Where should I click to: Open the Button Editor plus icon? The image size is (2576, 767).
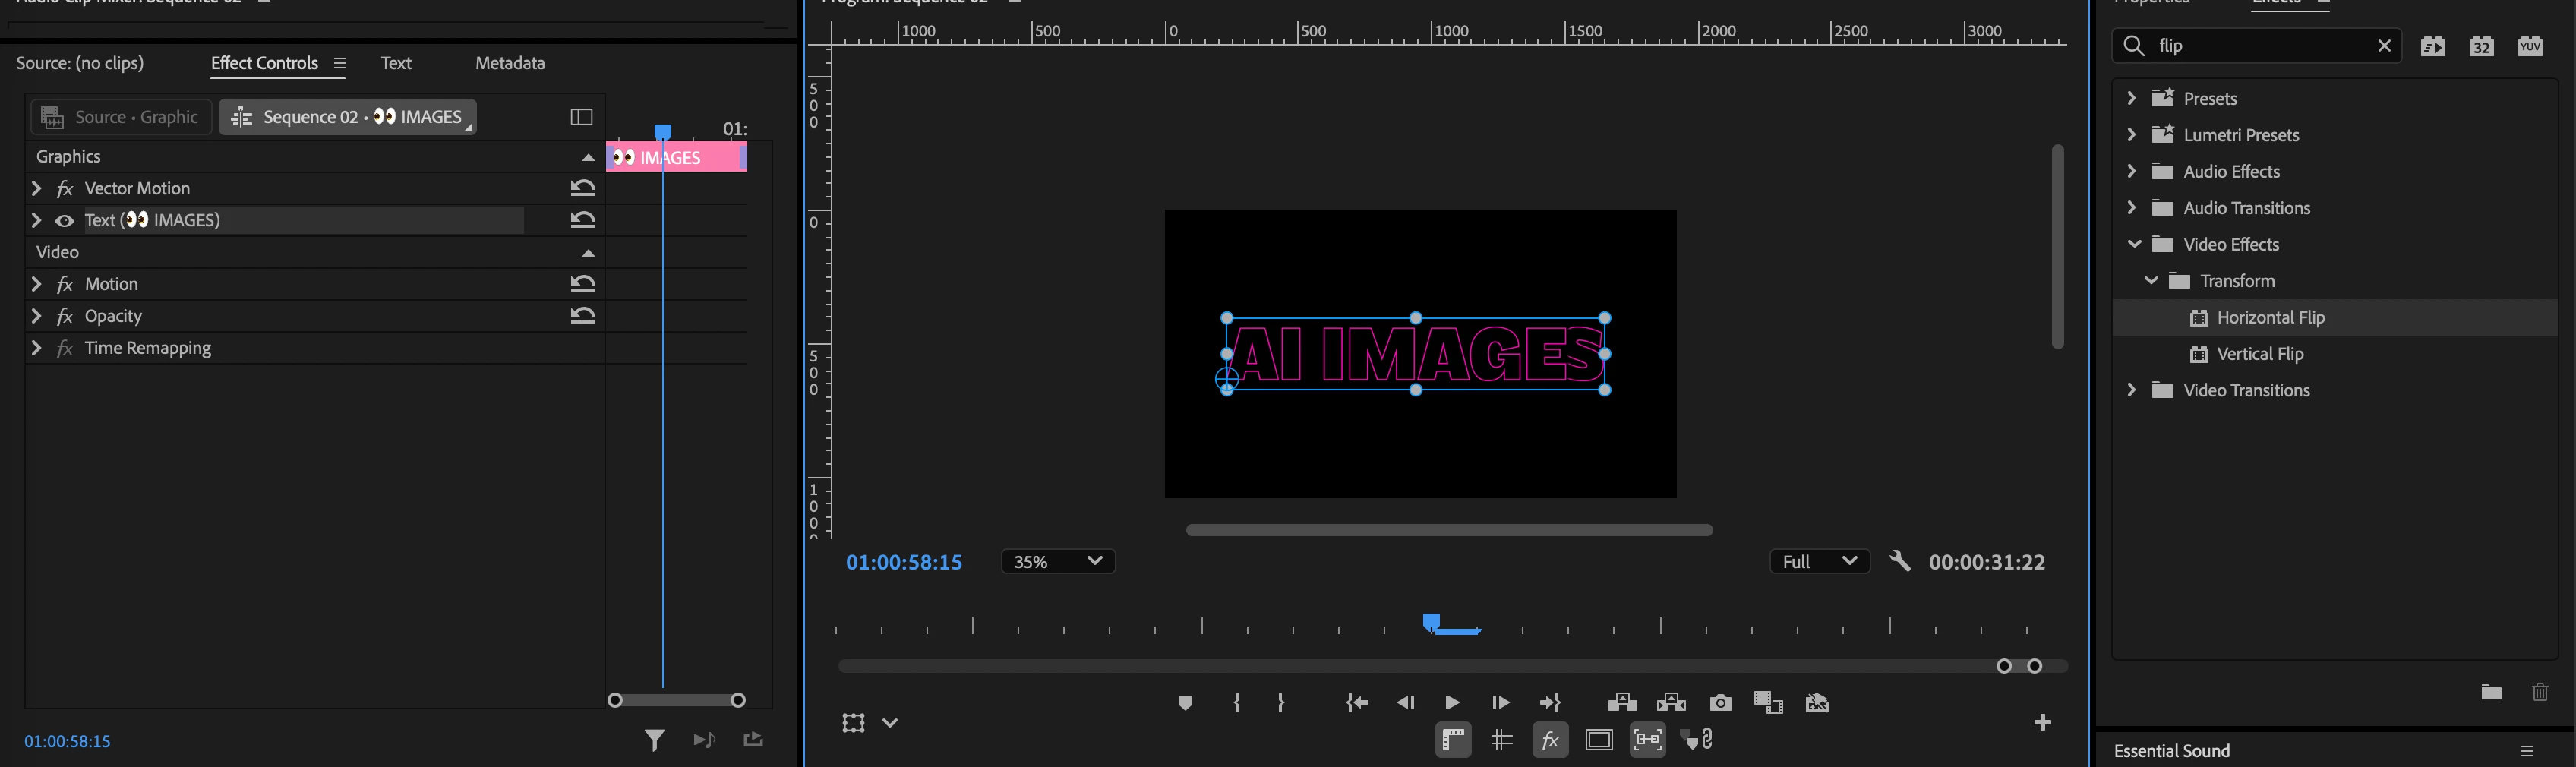click(2042, 722)
